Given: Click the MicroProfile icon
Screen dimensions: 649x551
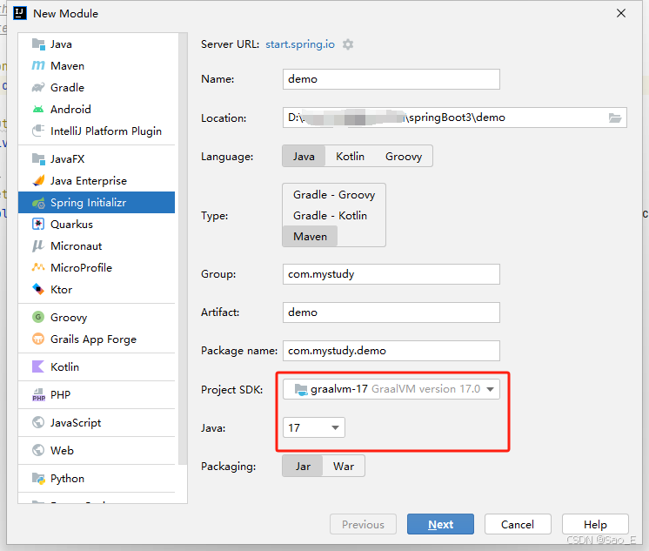Looking at the screenshot, I should [38, 267].
